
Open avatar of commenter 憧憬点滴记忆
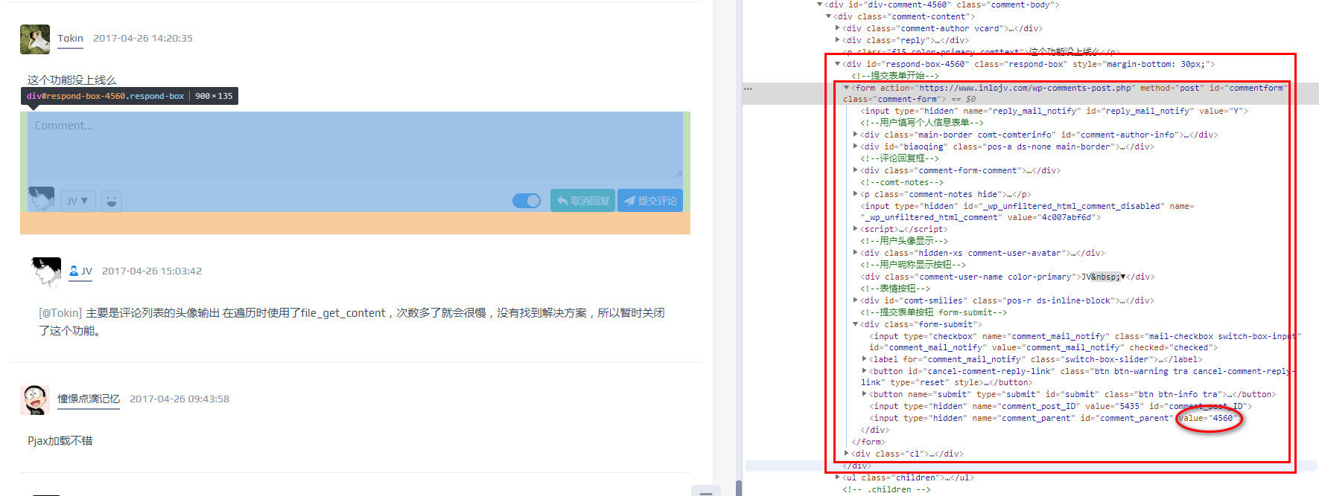(35, 400)
